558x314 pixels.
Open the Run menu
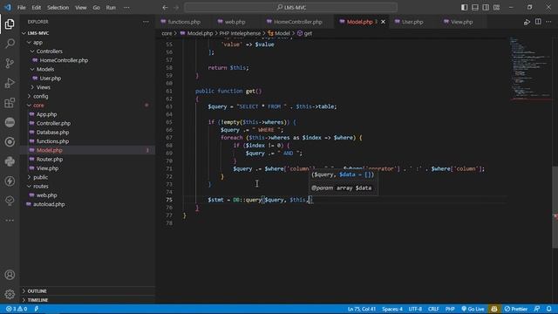tap(111, 8)
